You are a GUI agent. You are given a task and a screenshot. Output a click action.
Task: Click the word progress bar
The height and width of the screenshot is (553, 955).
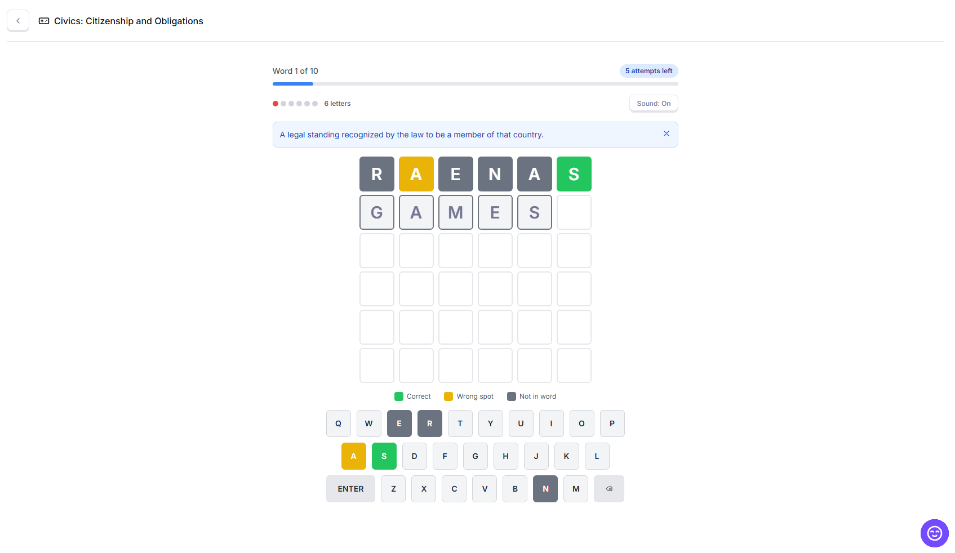[475, 84]
